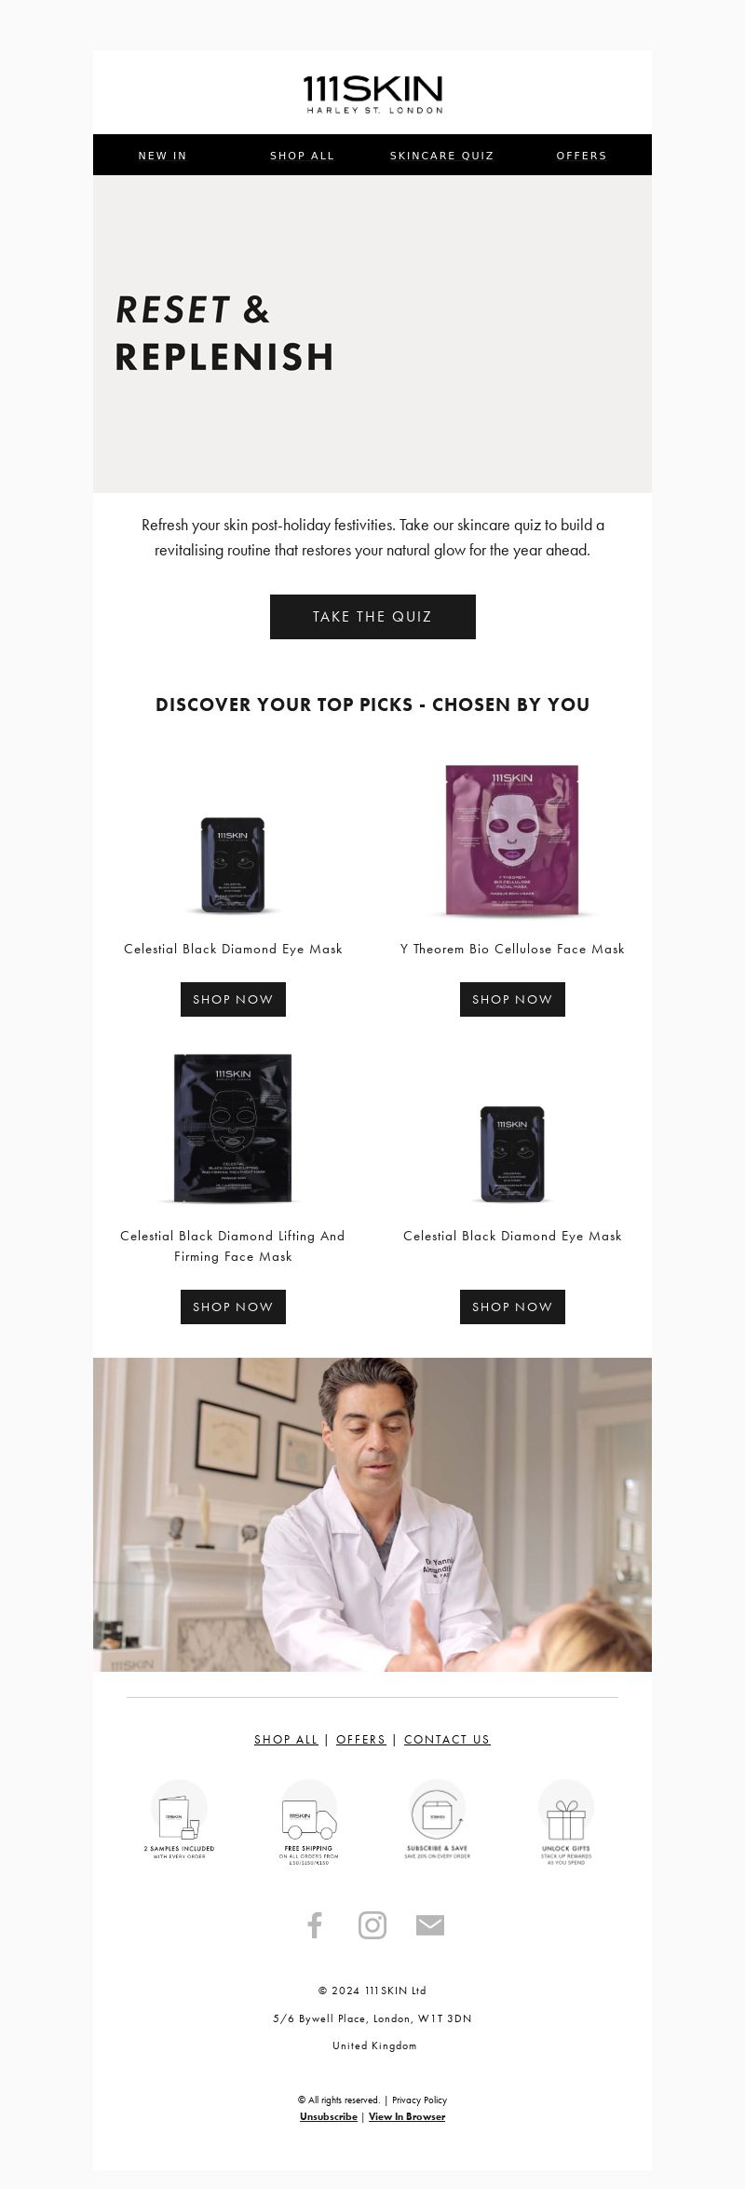
Task: Click the Unsubscribe link
Action: pos(329,2116)
